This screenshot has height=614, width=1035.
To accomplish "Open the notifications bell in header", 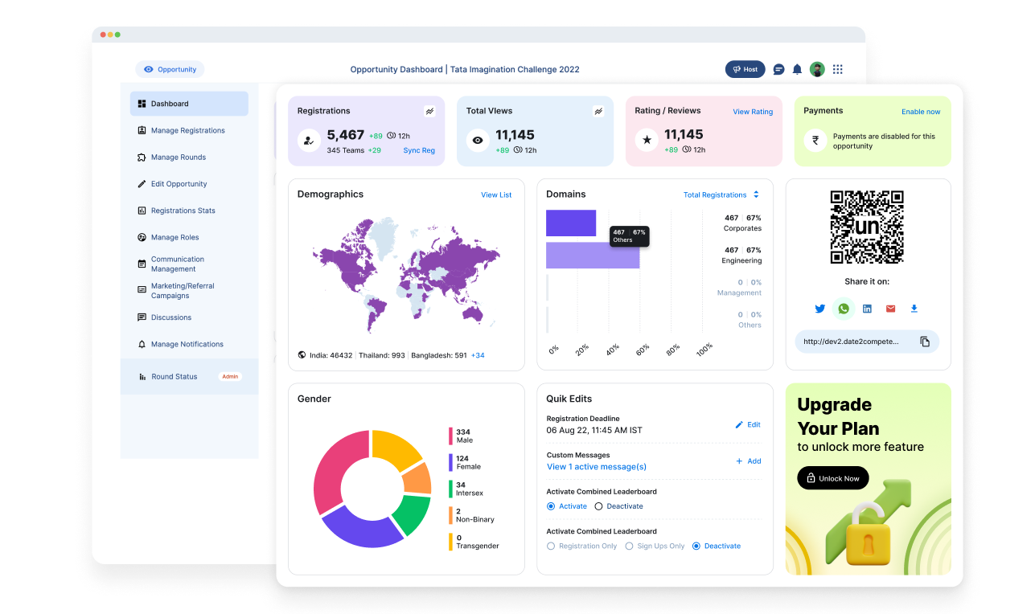I will 797,69.
